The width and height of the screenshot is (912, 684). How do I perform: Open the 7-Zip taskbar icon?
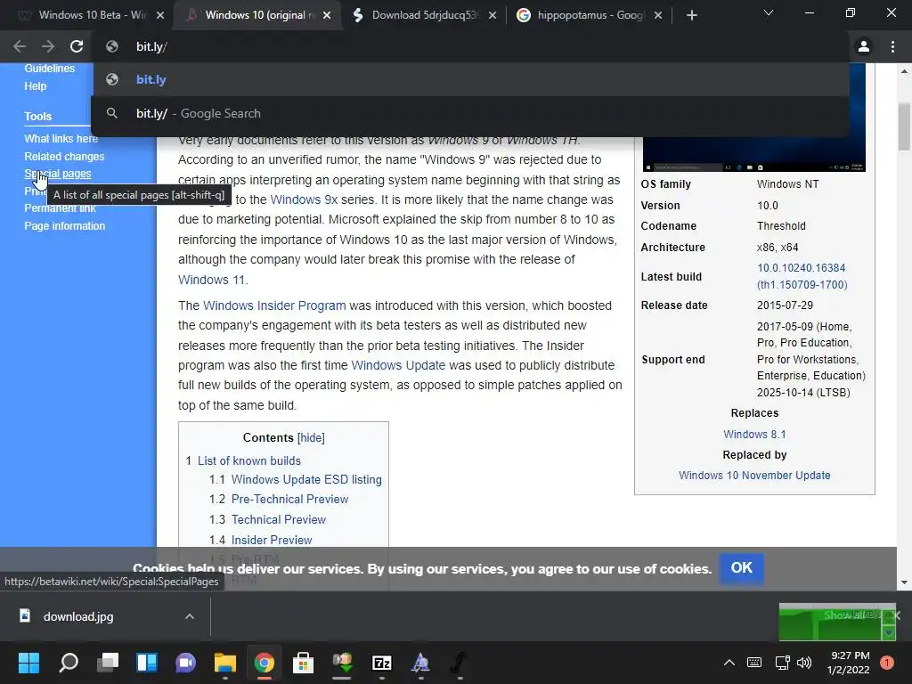[381, 663]
